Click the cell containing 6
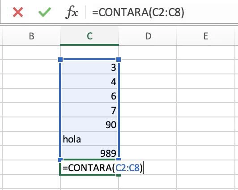The height and width of the screenshot is (190, 238). [89, 95]
